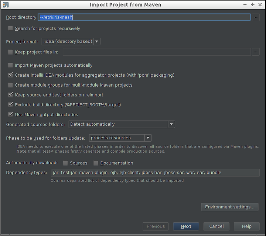Minimize the Import Project from Maven window
The height and width of the screenshot is (236, 266).
pyautogui.click(x=245, y=4)
